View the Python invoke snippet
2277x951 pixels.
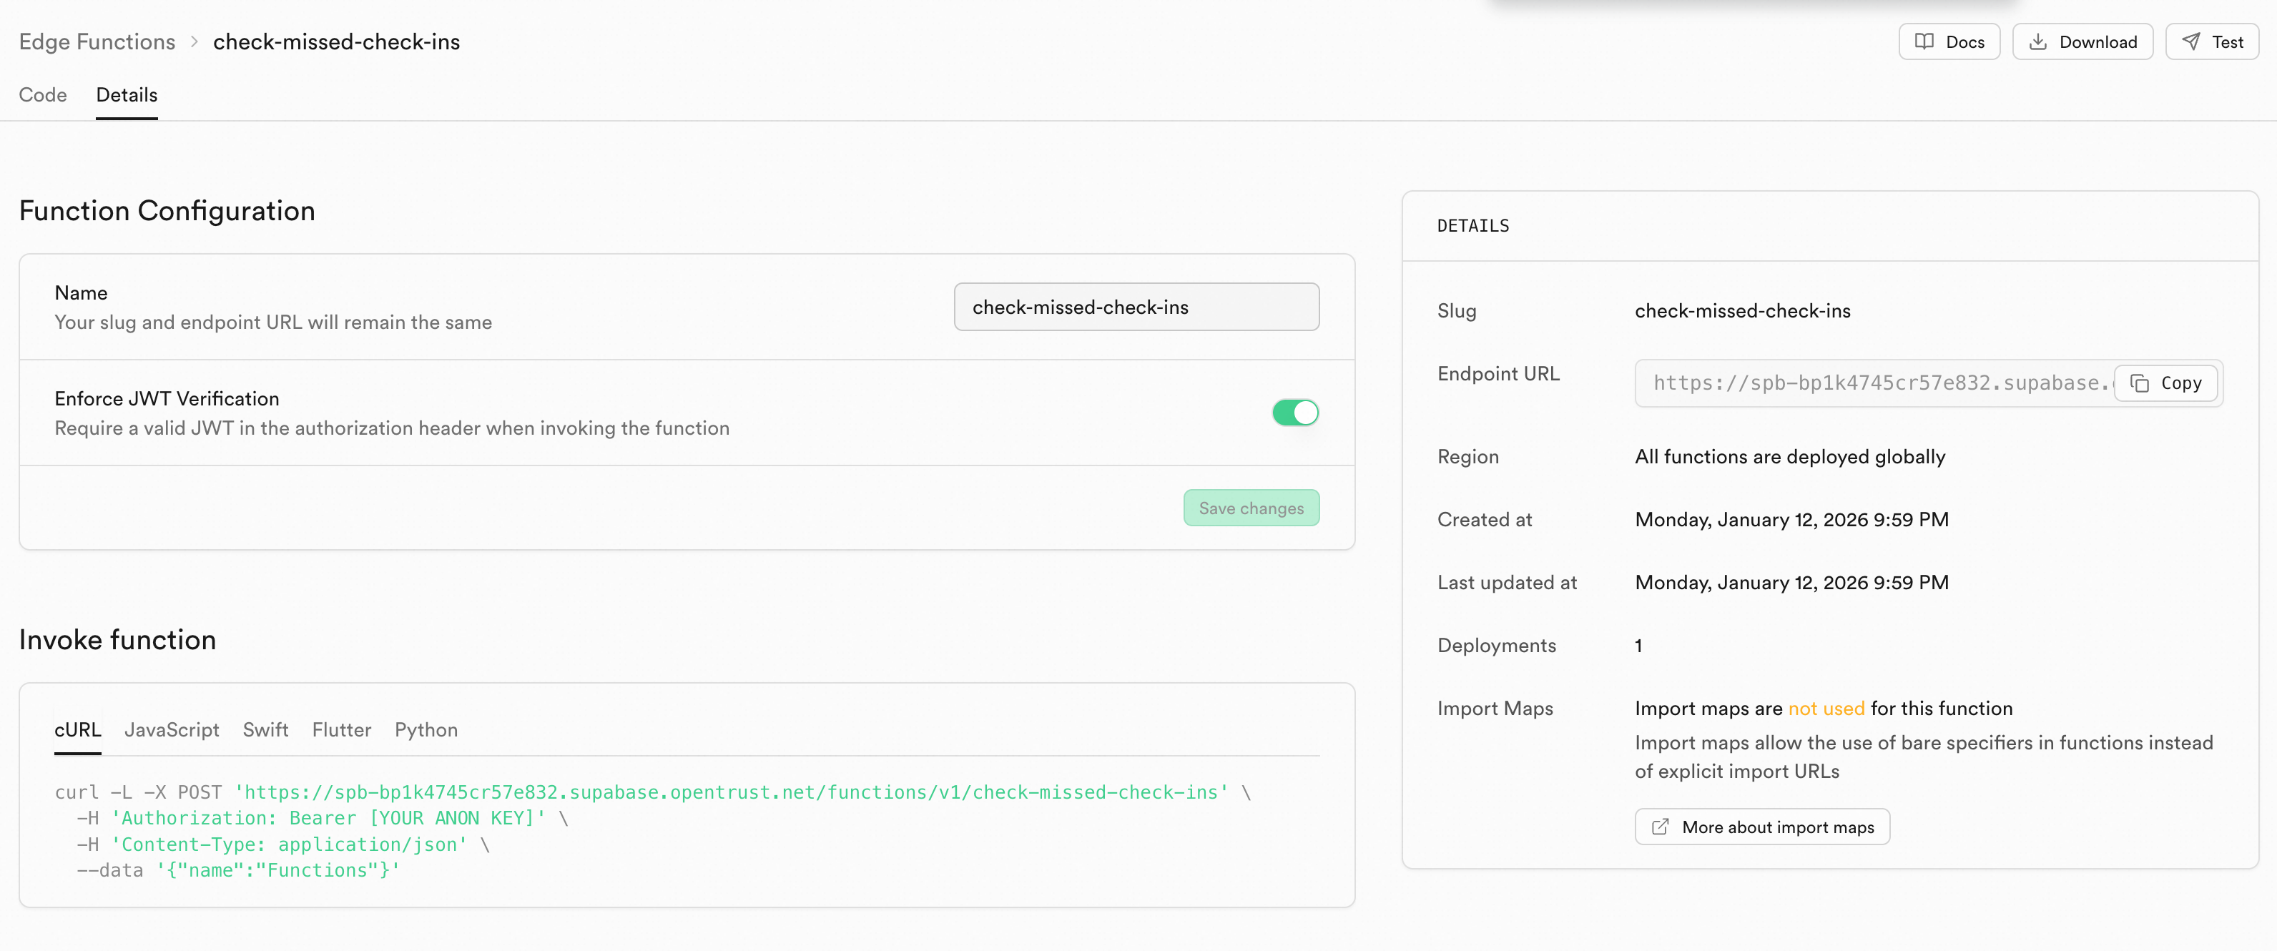[x=426, y=729]
